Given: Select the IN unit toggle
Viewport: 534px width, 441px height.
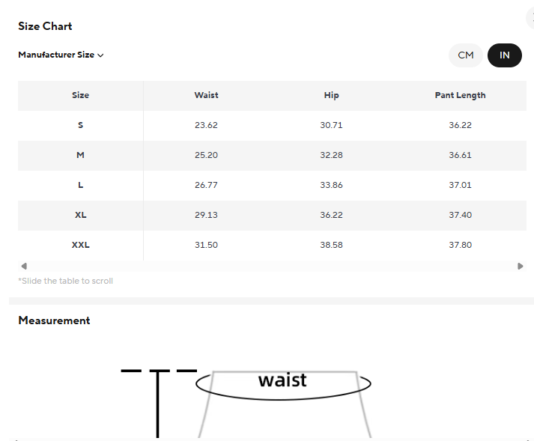Looking at the screenshot, I should click(x=505, y=55).
